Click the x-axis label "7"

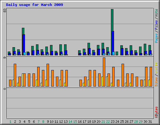pyautogui.click(x=38, y=122)
